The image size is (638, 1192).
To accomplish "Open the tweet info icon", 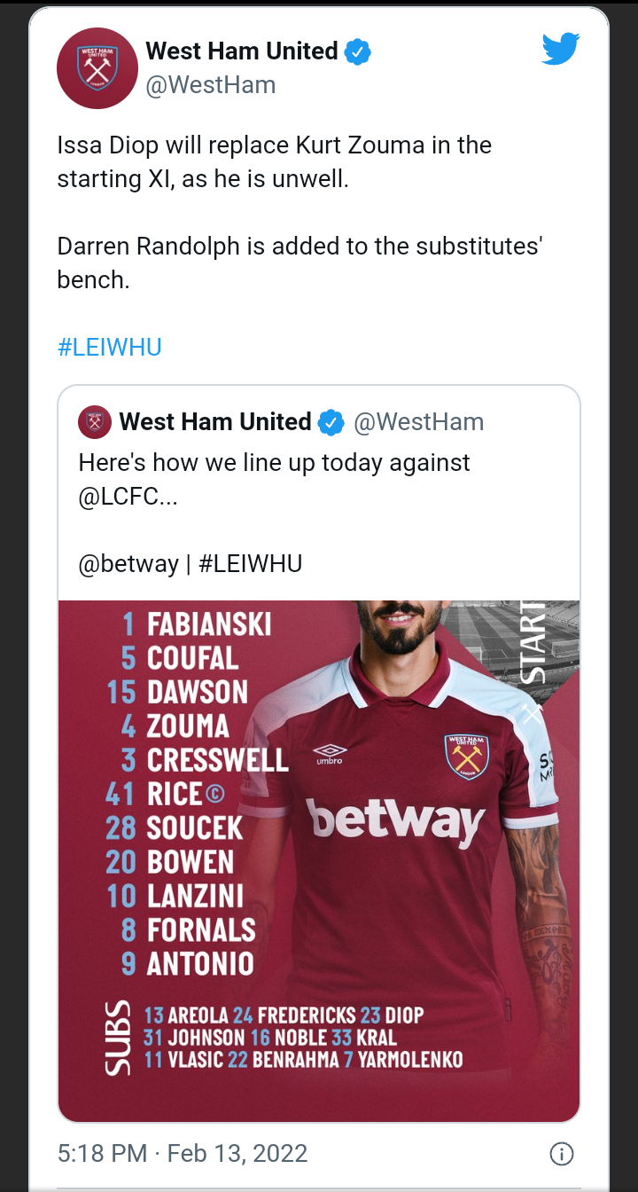I will point(561,1153).
